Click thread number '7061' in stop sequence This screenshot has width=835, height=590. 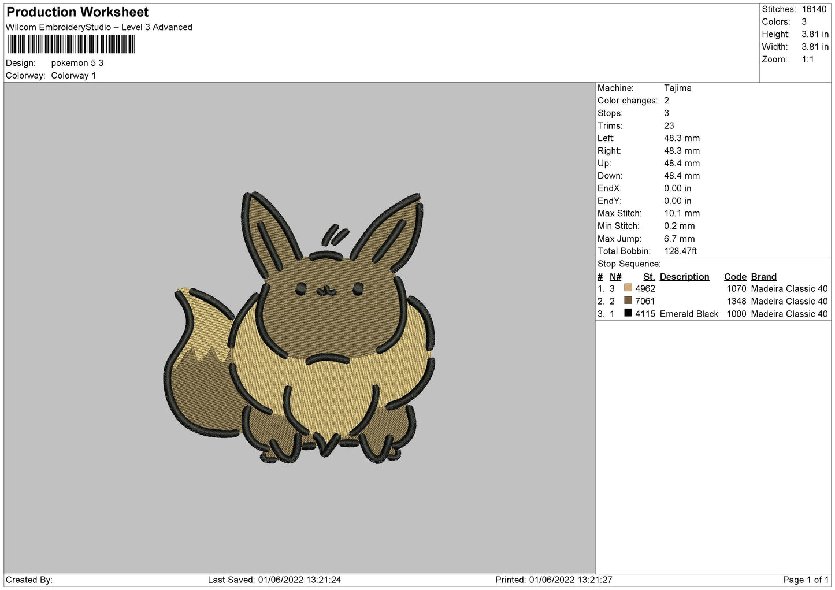pos(645,302)
